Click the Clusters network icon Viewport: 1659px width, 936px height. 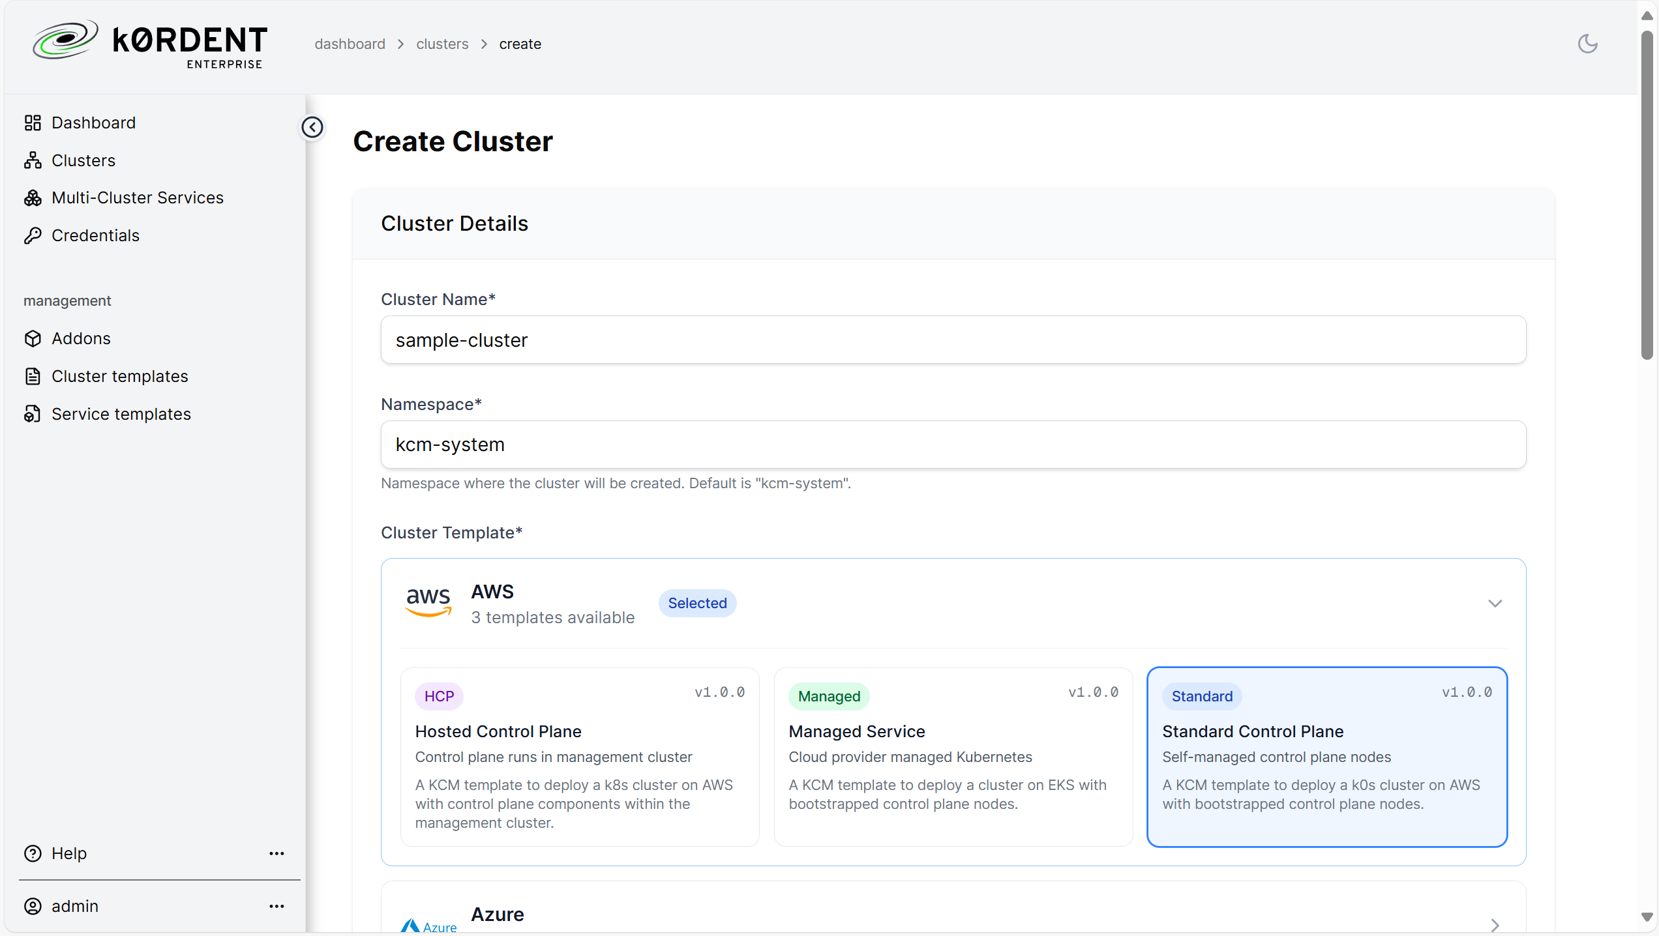(x=33, y=160)
